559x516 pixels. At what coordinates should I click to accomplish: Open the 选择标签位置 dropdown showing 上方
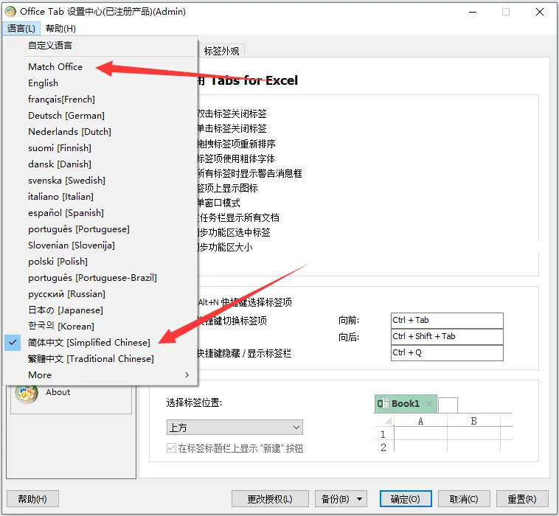235,428
